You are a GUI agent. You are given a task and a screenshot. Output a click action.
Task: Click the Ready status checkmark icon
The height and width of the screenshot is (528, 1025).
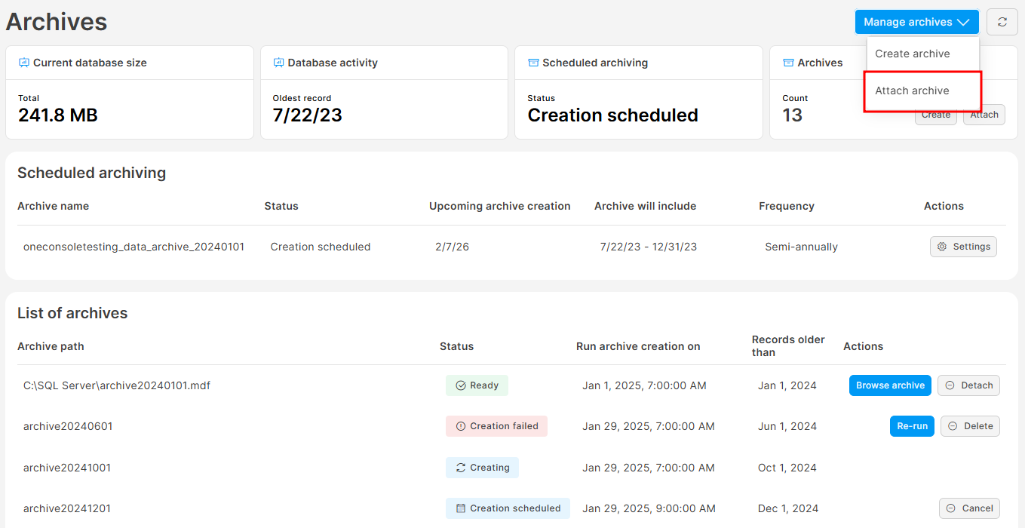(460, 385)
